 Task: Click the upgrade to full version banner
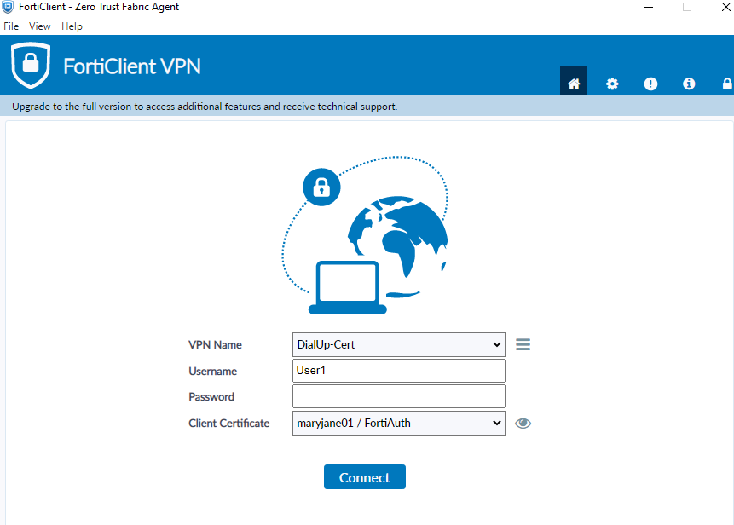click(205, 107)
